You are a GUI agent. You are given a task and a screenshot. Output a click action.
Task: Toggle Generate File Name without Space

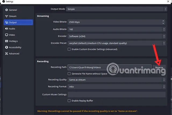click(x=69, y=74)
